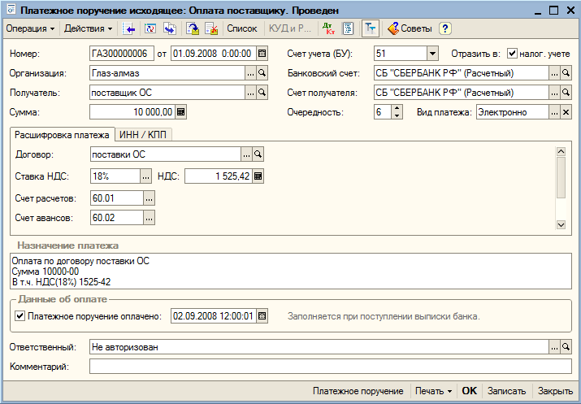
Task: Click the Платежное поручение button at the bottom
Action: click(358, 391)
